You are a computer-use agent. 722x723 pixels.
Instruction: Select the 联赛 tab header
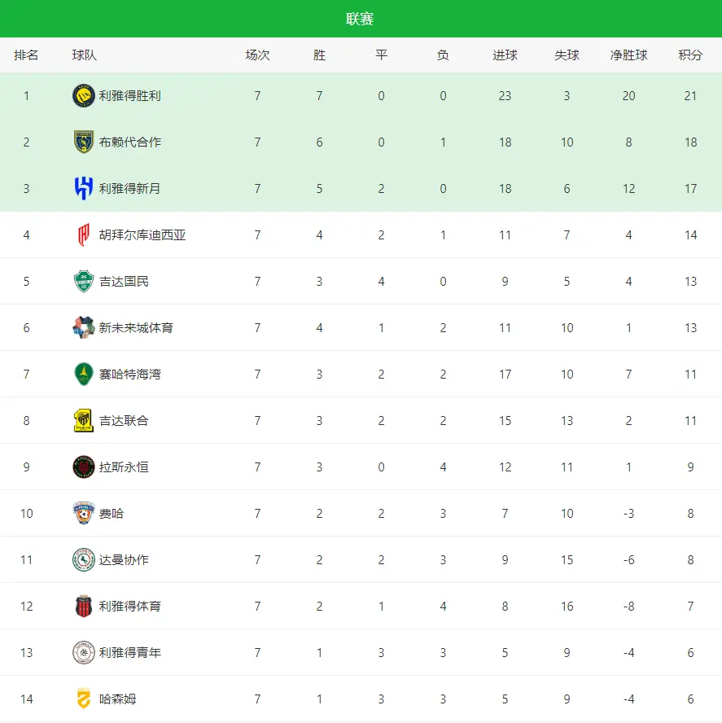[361, 19]
